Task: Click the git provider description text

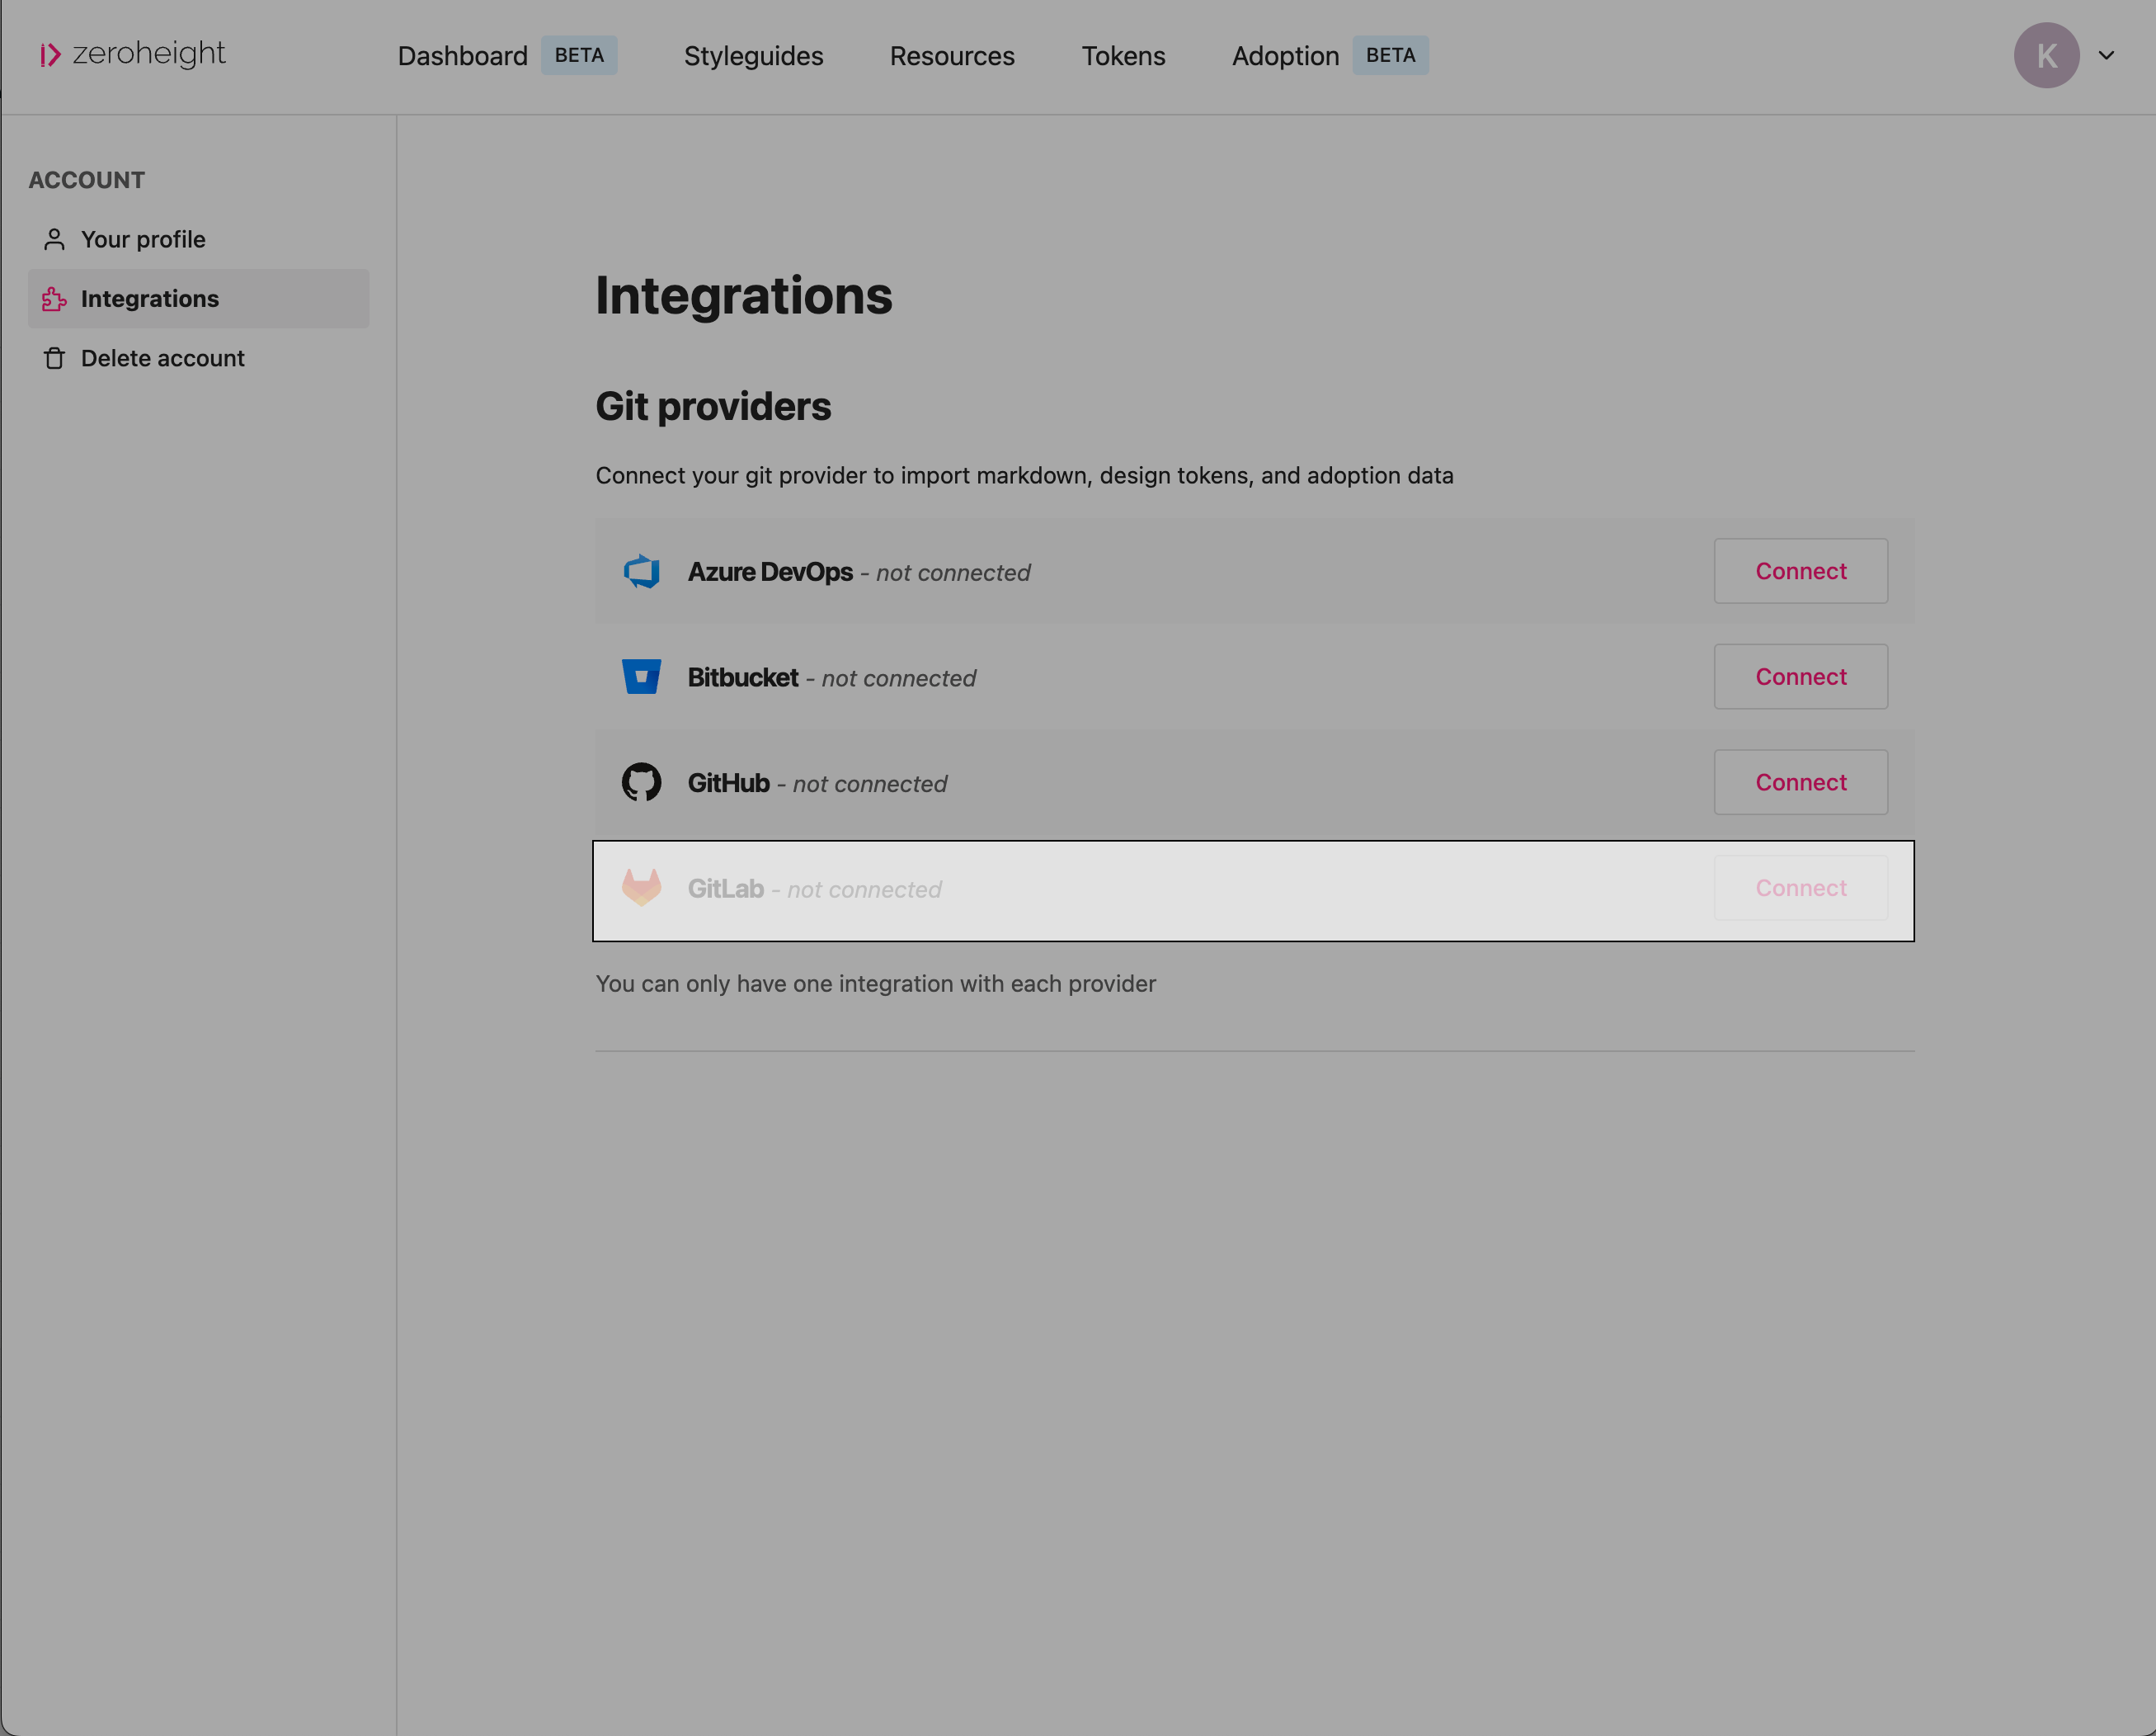Action: 1024,475
